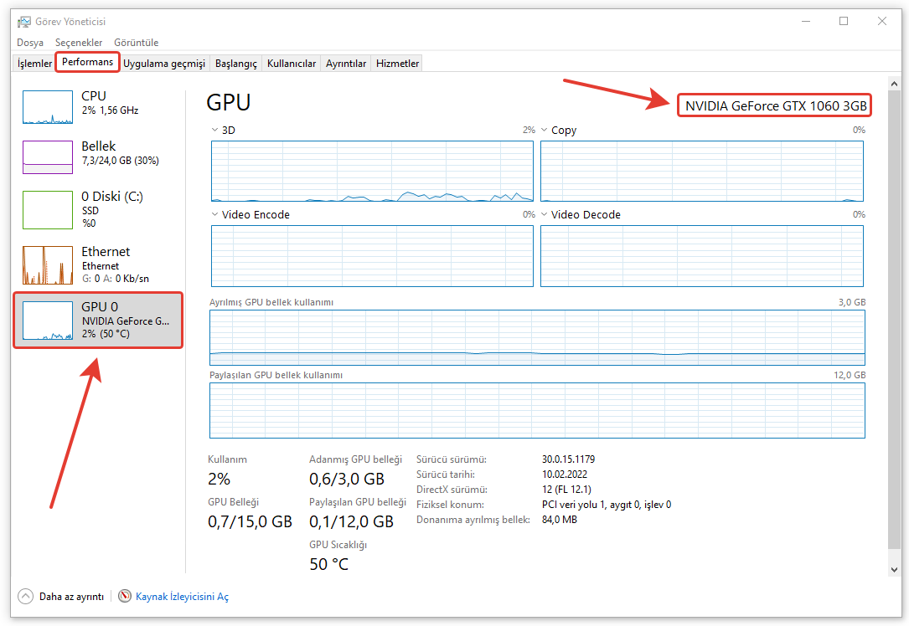The height and width of the screenshot is (626, 909).
Task: Click the Kaynak İzleyicisini Aç link
Action: coord(182,597)
